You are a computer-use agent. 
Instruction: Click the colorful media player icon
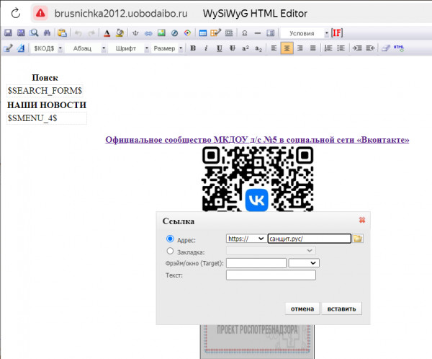[x=188, y=33]
